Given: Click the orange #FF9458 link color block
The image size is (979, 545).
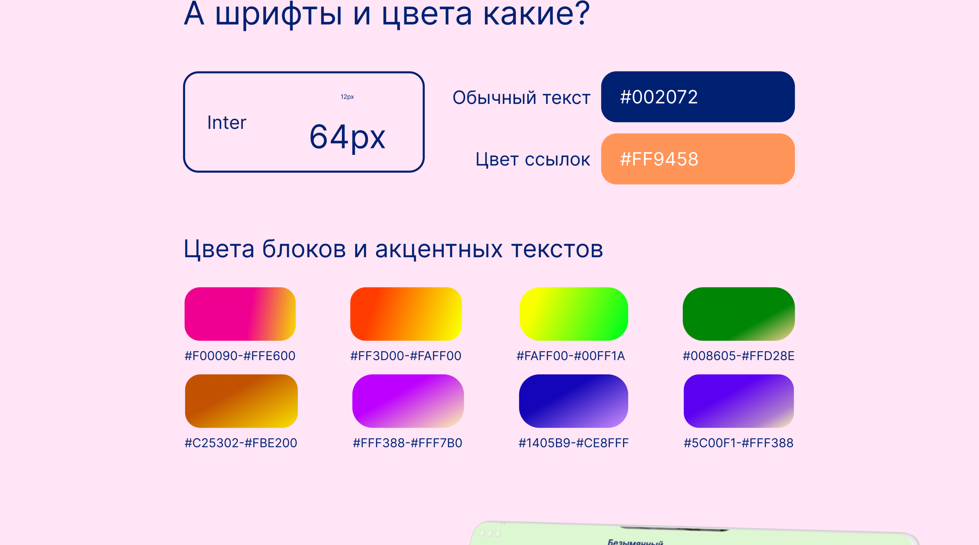Looking at the screenshot, I should (x=698, y=159).
